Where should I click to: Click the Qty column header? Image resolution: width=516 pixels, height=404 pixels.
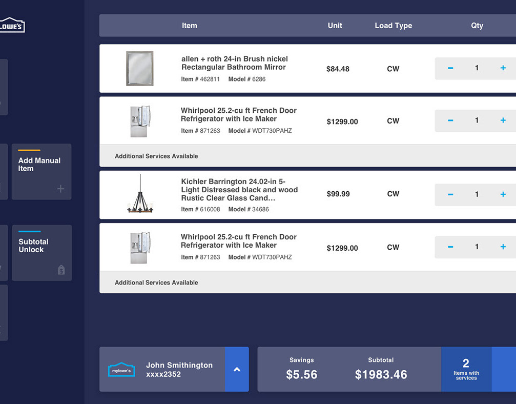click(x=477, y=26)
